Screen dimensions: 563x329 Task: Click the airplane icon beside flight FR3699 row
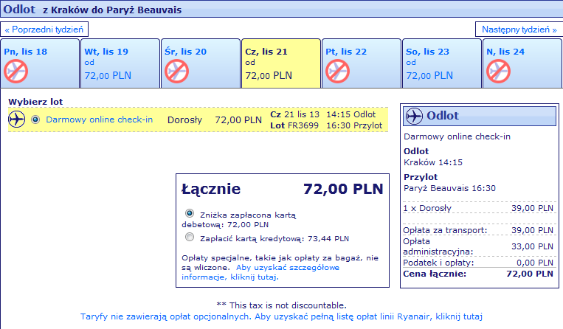coord(16,120)
